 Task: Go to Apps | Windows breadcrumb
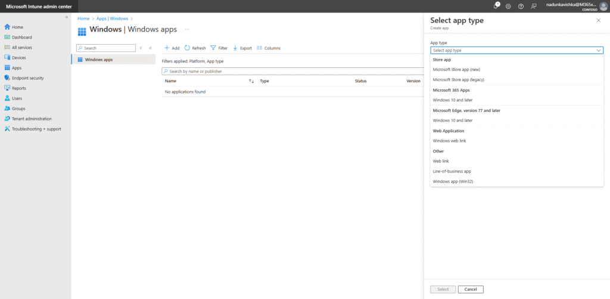(112, 18)
